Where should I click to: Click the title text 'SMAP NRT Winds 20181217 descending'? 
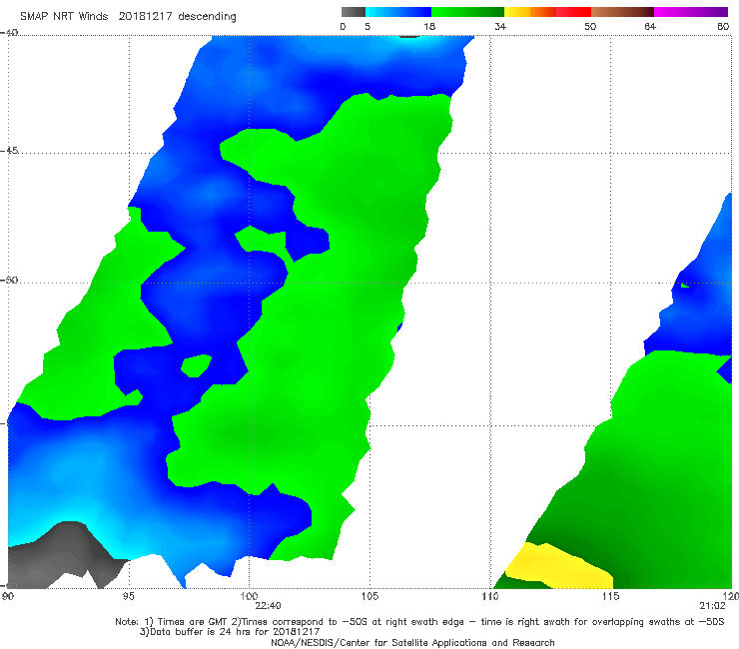click(128, 16)
